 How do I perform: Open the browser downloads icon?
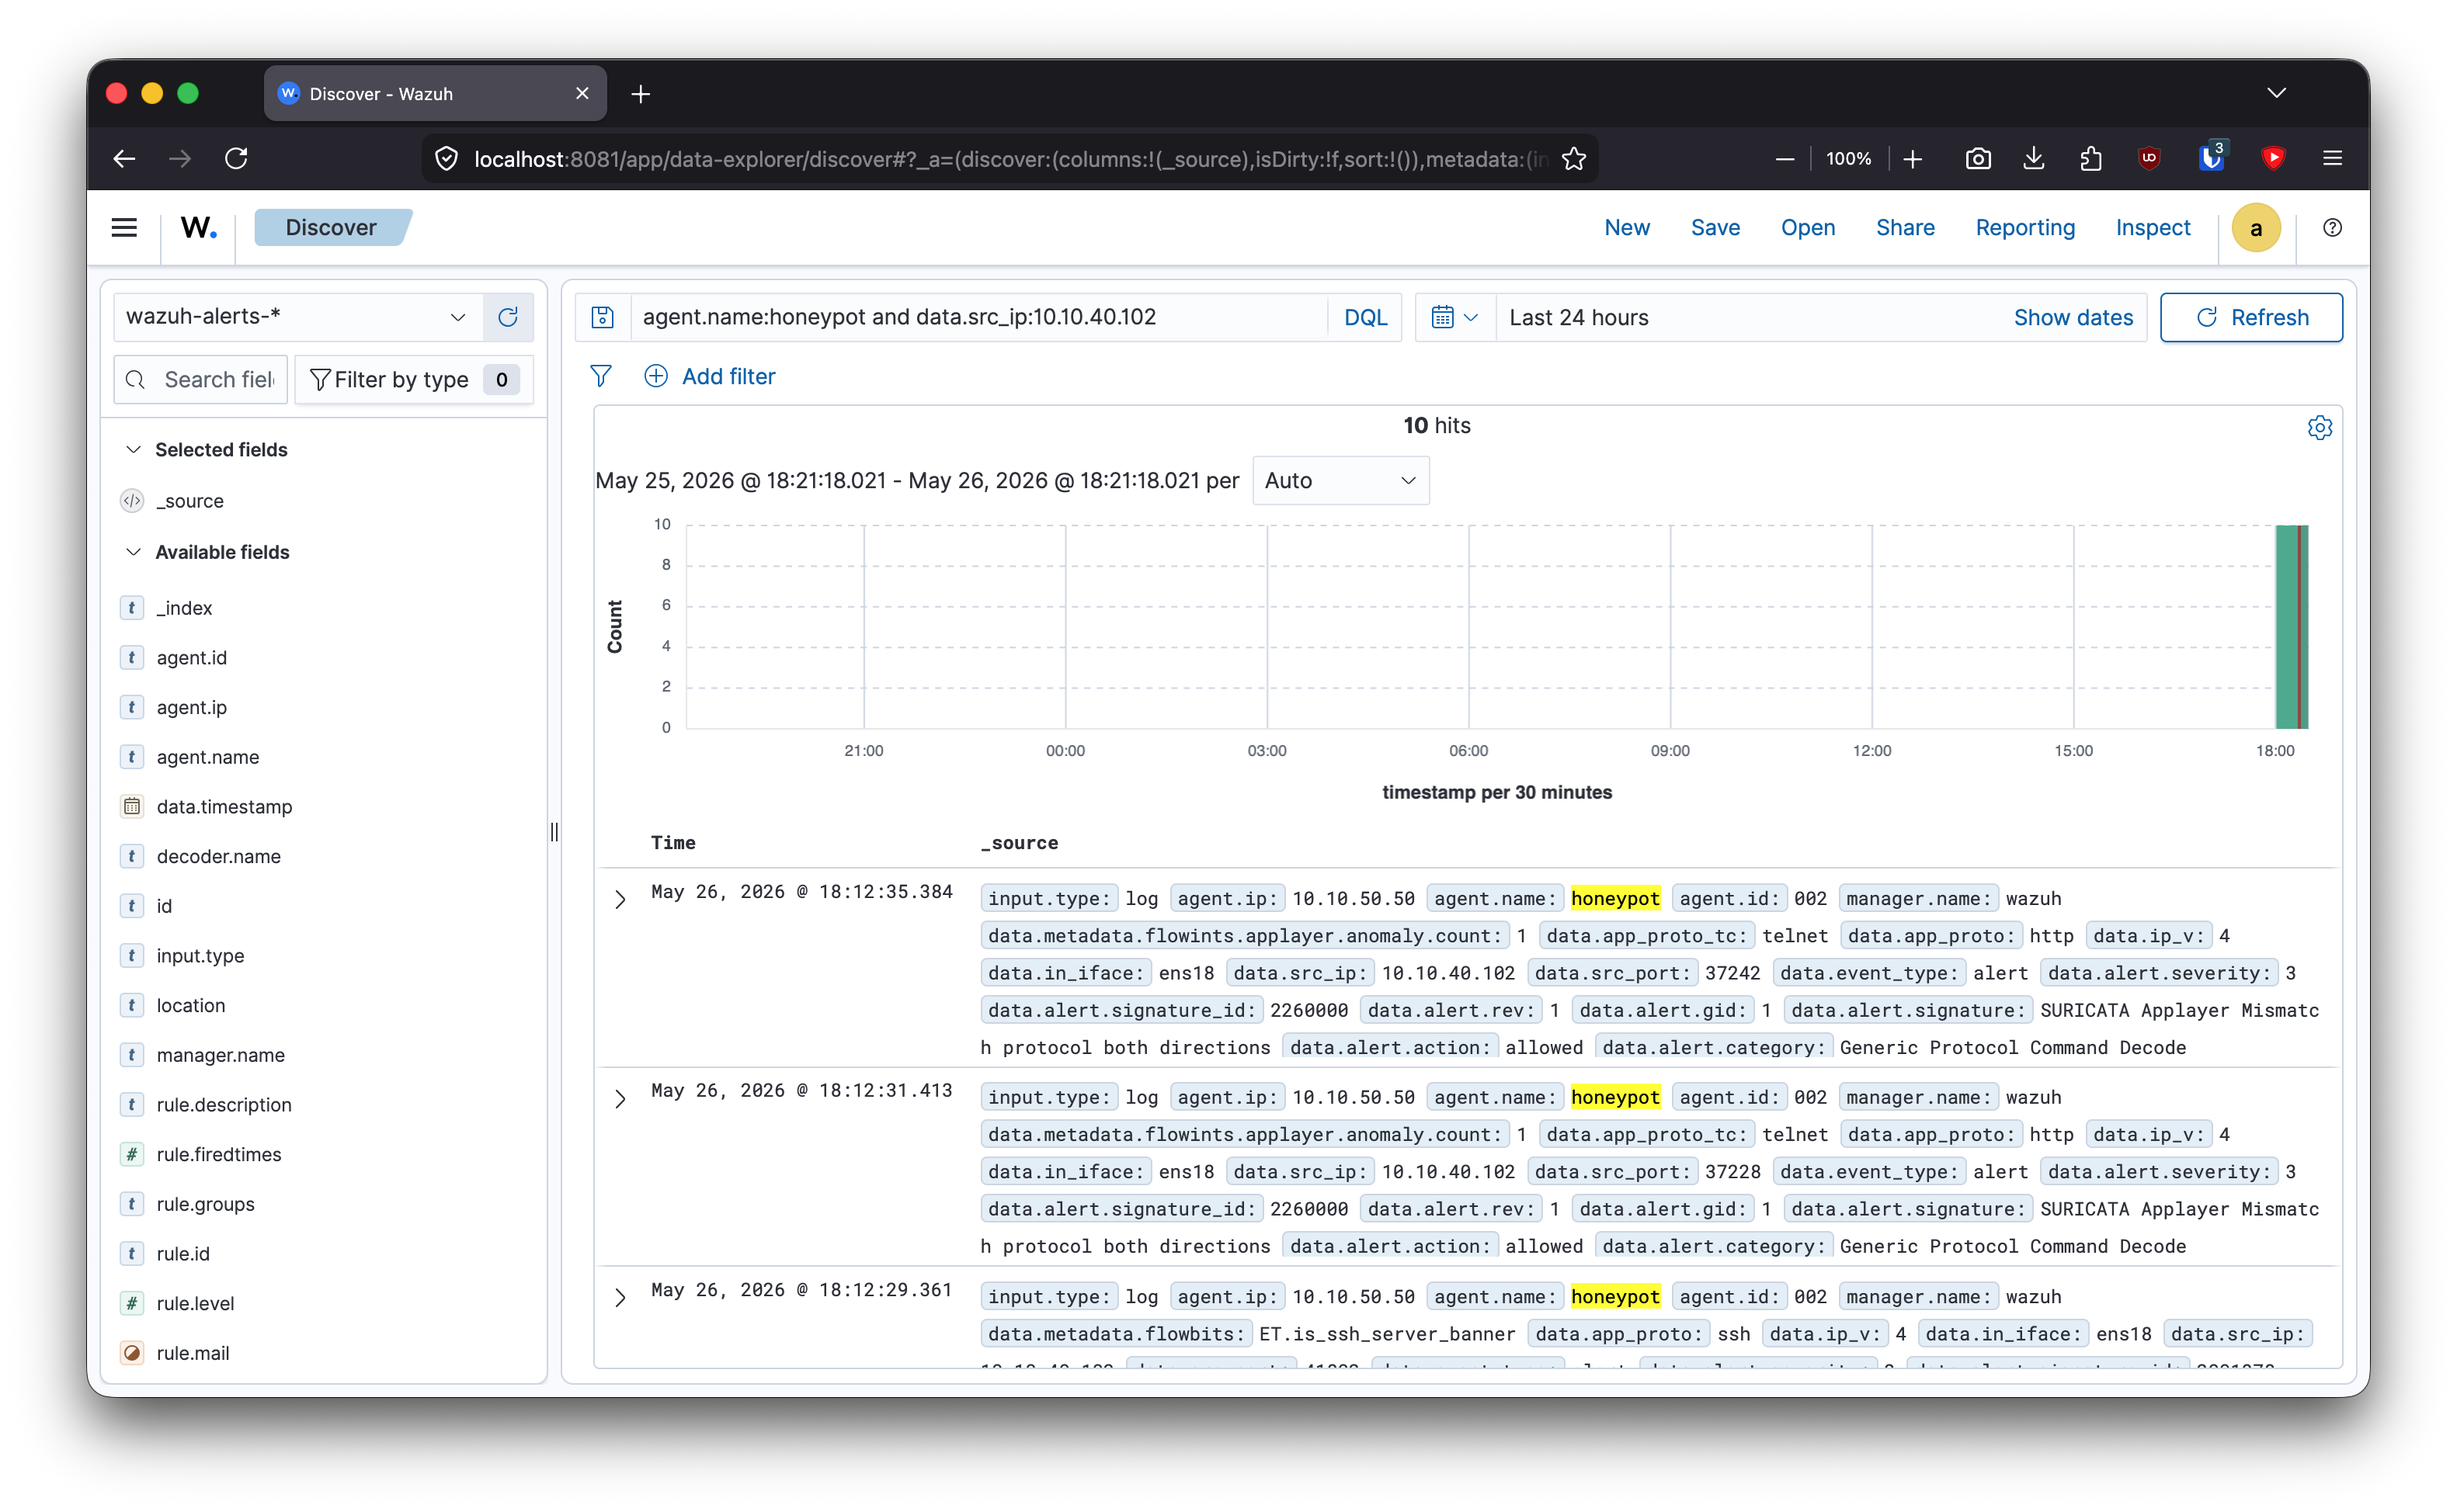(2034, 158)
